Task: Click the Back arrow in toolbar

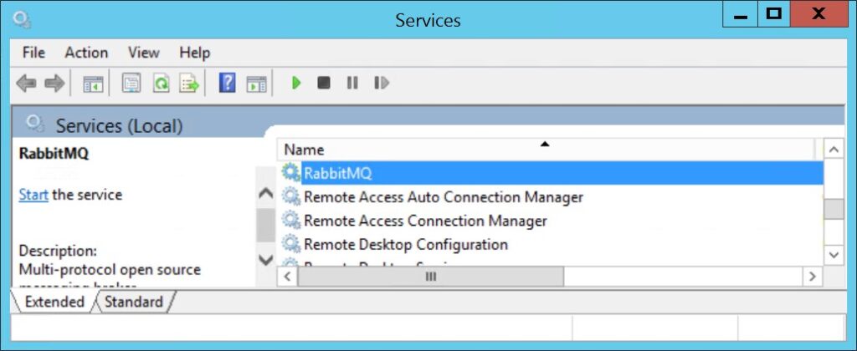Action: point(26,84)
